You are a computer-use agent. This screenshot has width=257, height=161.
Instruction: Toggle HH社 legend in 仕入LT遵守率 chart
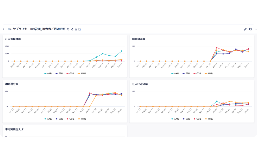pos(209,119)
